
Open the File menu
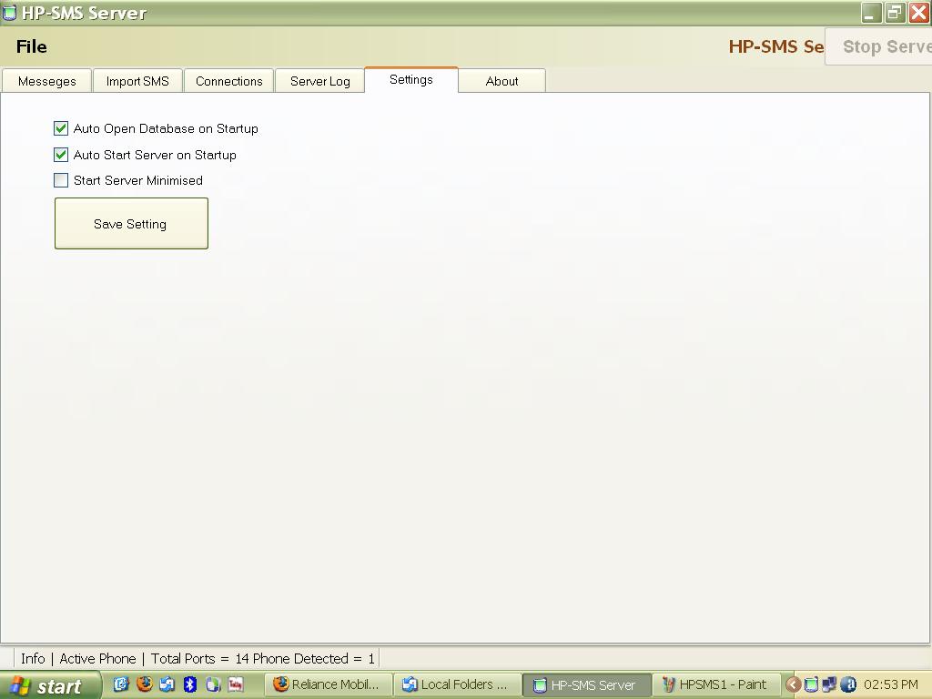pos(32,46)
